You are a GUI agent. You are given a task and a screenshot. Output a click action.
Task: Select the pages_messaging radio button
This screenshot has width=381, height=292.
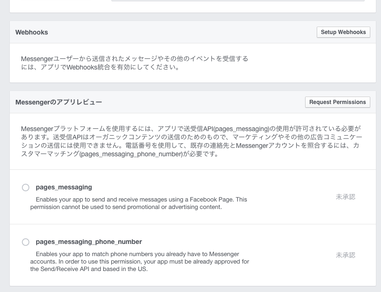pos(26,188)
